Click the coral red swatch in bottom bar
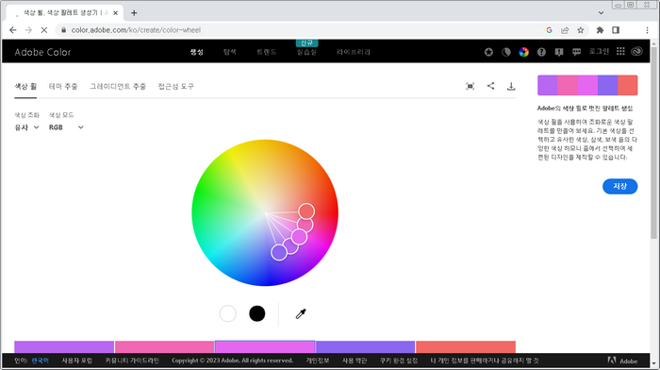This screenshot has width=660, height=370. [x=466, y=346]
